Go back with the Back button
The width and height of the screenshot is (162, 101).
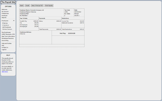[x=22, y=5]
